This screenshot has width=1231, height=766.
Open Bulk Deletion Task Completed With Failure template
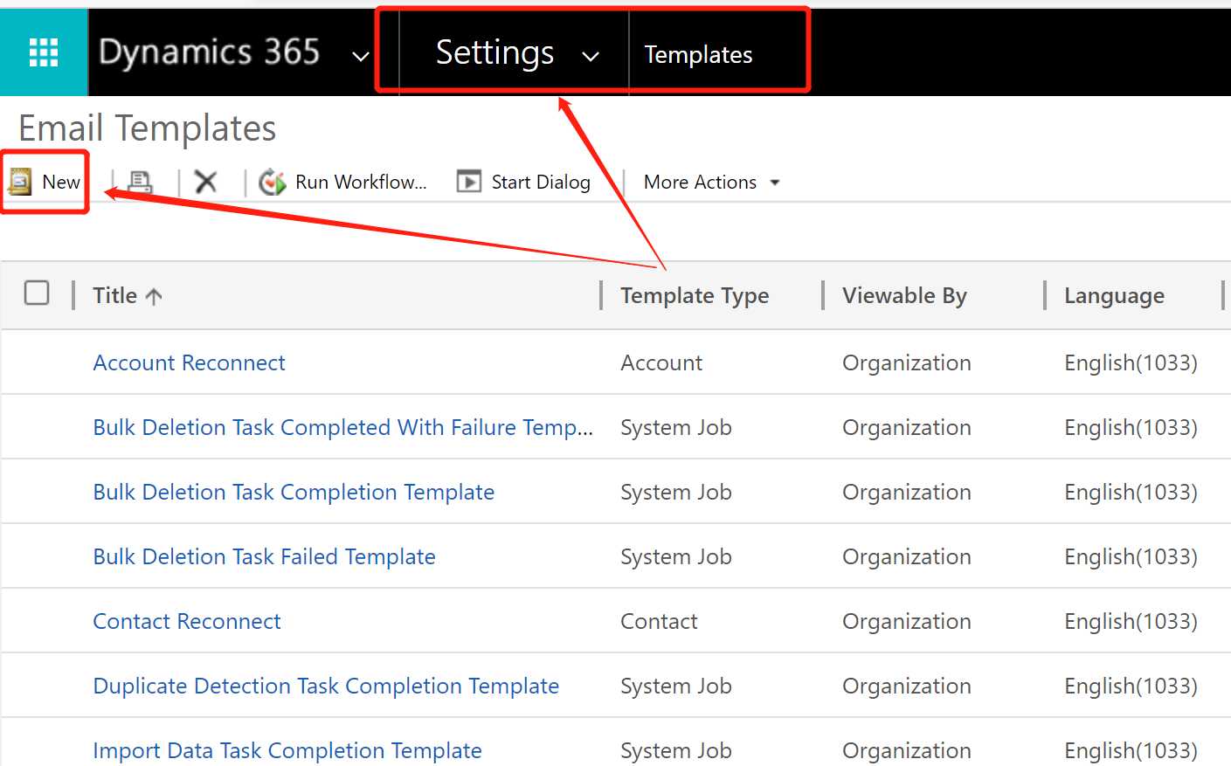342,427
